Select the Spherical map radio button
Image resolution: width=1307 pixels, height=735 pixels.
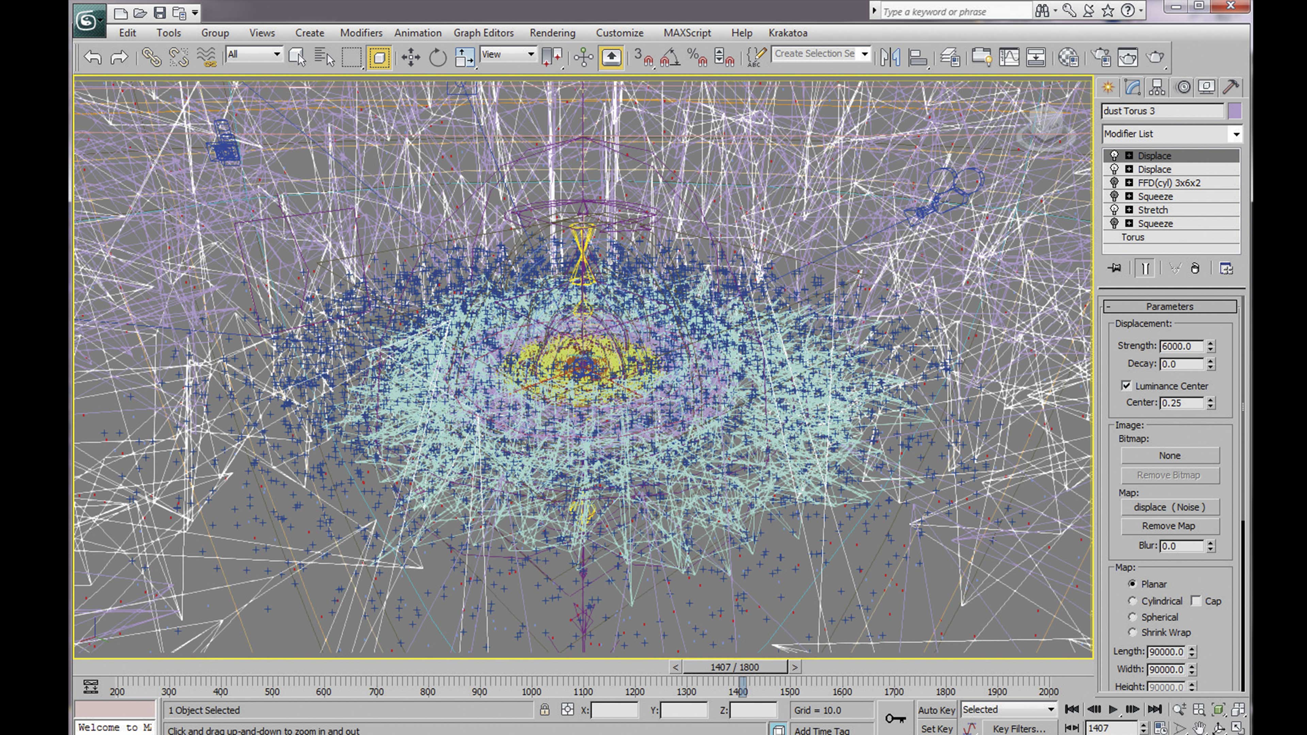click(x=1132, y=617)
